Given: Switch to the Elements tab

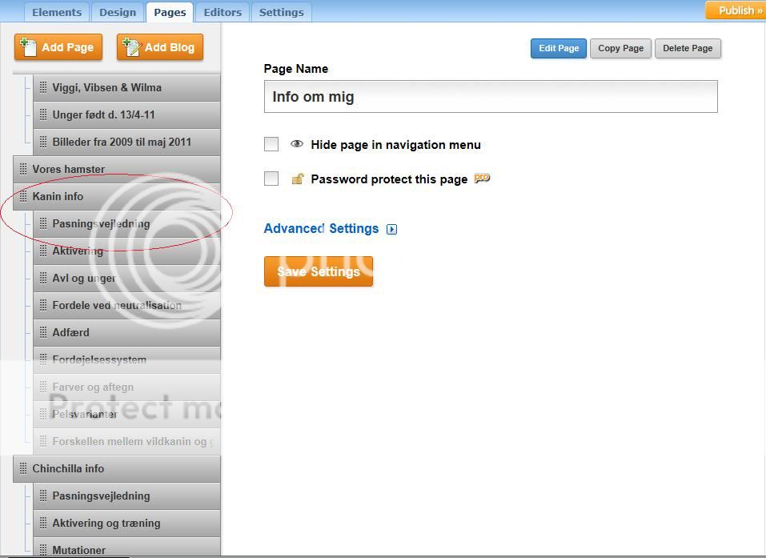Looking at the screenshot, I should pos(57,12).
